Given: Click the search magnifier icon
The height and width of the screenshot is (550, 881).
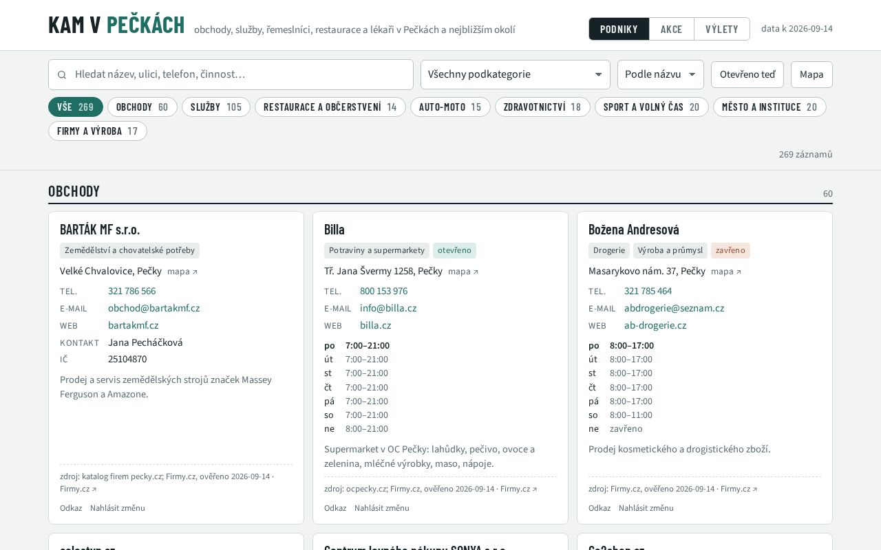Looking at the screenshot, I should point(62,74).
